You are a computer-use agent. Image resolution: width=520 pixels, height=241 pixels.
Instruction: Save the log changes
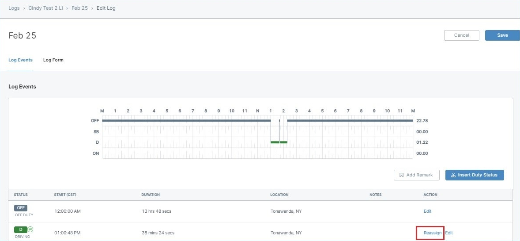[x=502, y=35]
